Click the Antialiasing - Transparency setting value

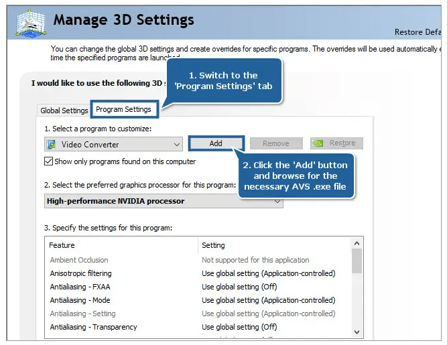(239, 327)
